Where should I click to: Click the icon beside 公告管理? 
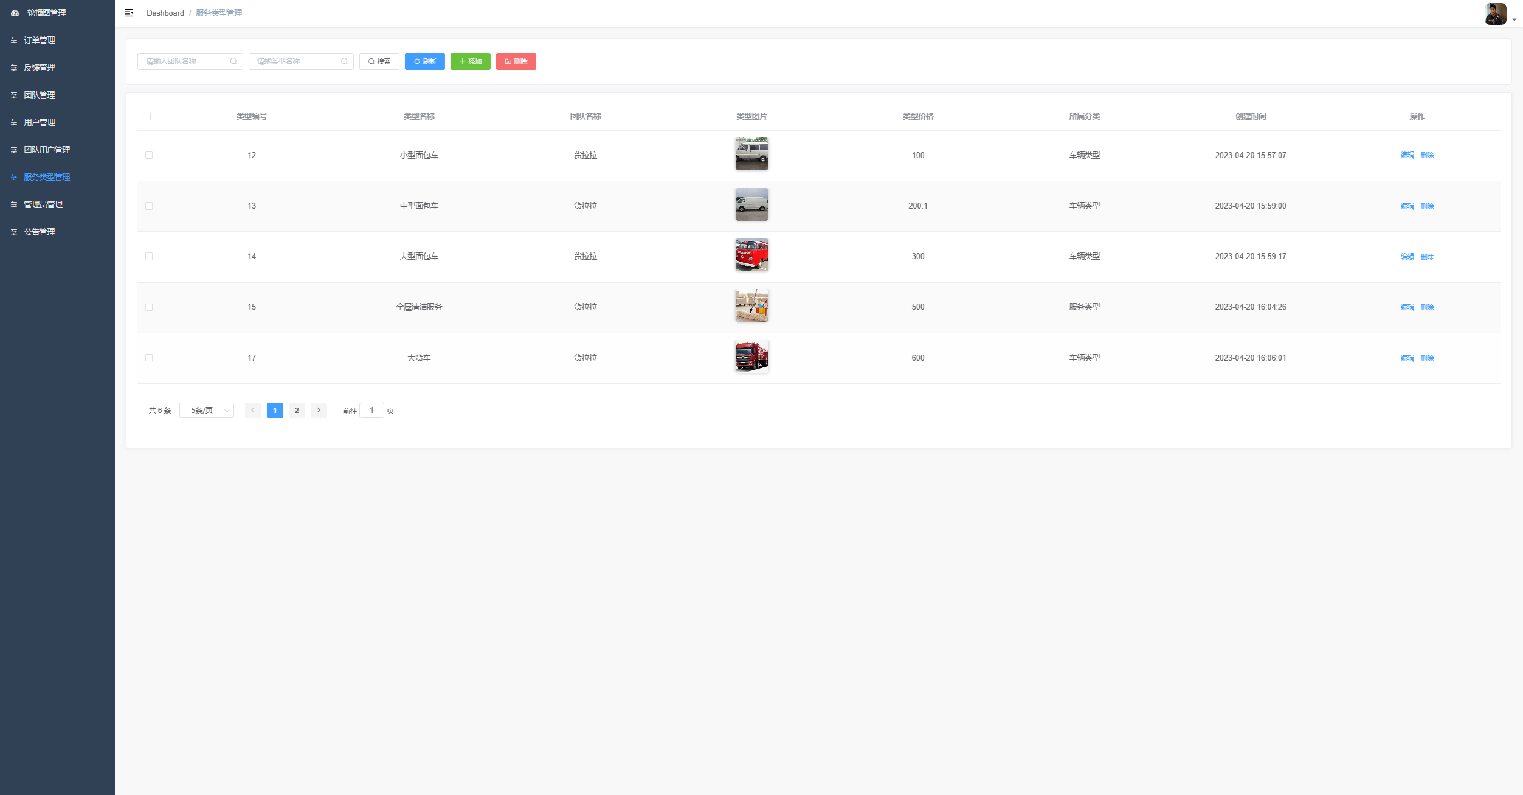click(x=14, y=232)
